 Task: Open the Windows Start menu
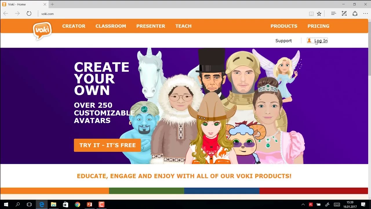(6, 204)
